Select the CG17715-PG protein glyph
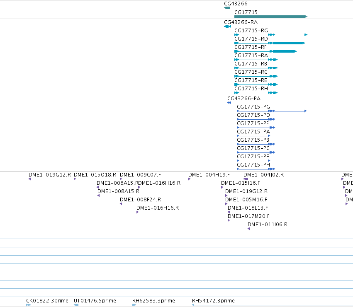Image resolution: width=353 pixels, height=307 pixels. (x=272, y=111)
